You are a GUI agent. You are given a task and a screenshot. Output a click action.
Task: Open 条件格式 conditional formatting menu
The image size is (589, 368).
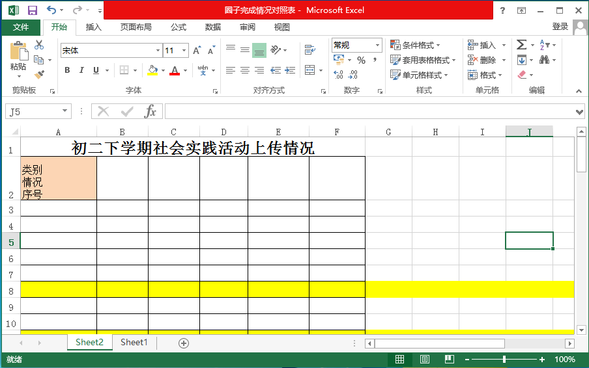(415, 45)
